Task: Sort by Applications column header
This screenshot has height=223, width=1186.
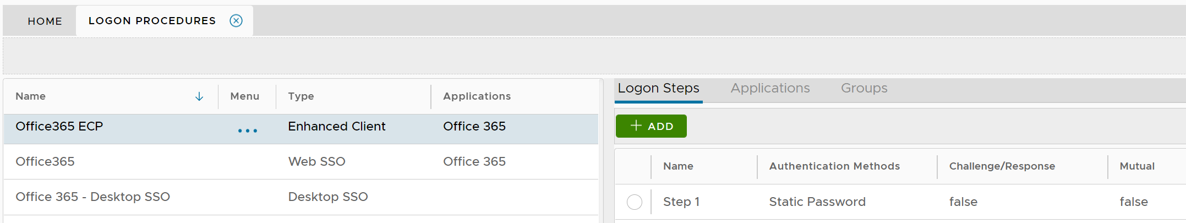Action: pos(477,96)
